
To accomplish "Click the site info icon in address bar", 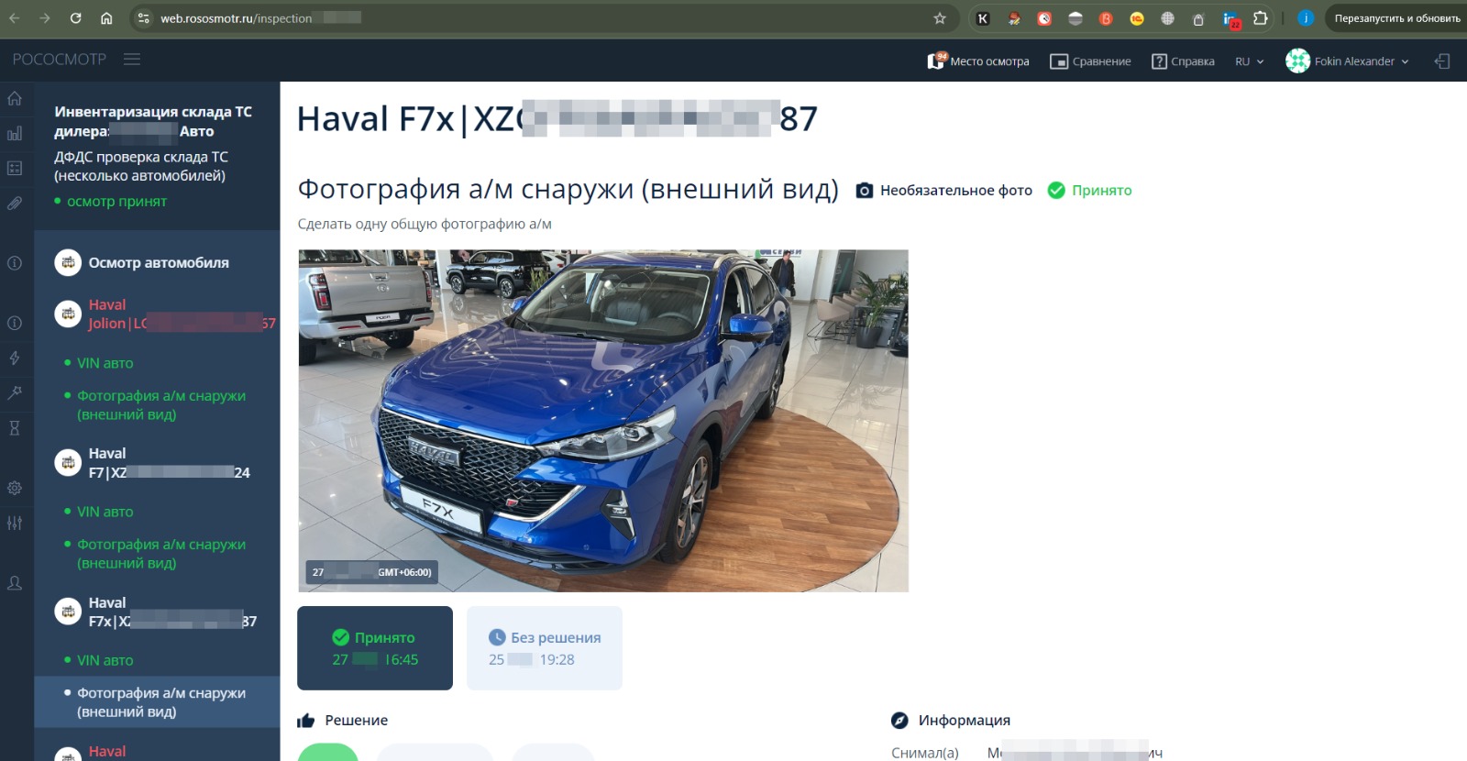I will [x=143, y=18].
